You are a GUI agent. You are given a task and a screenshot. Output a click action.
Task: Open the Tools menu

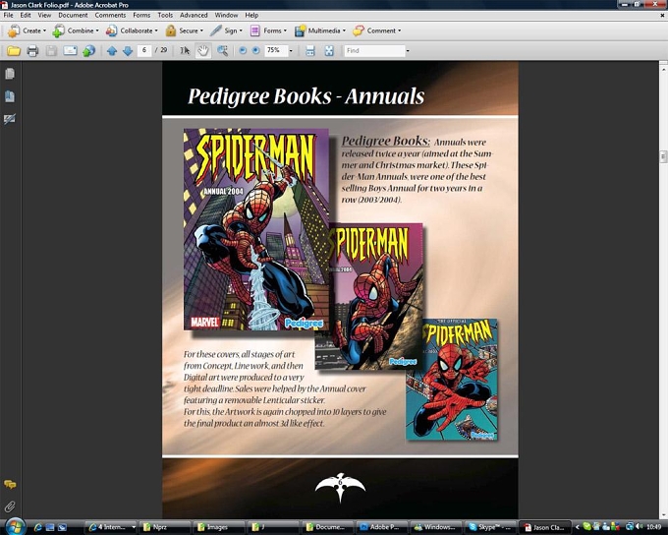(165, 15)
